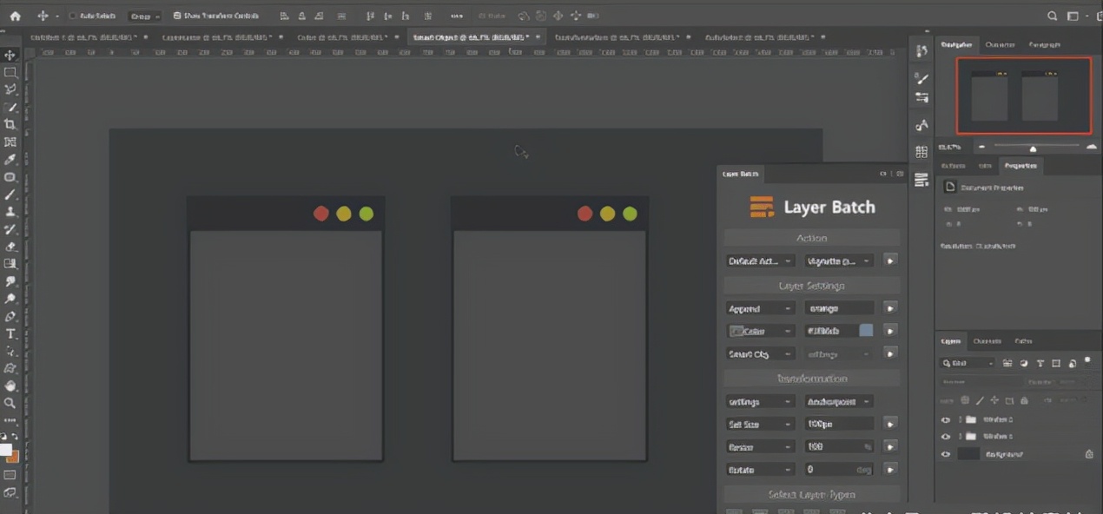Select the Type tool
The image size is (1103, 514).
point(10,334)
